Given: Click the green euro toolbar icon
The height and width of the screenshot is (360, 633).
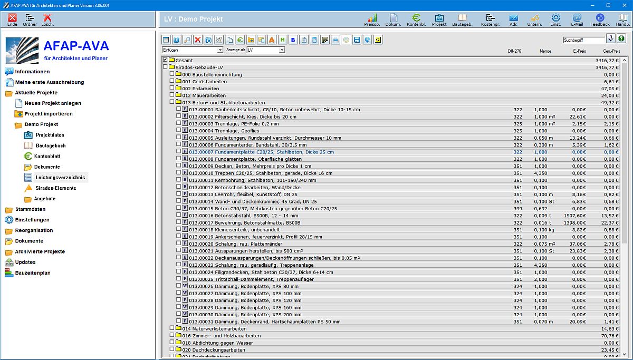Looking at the screenshot, I should pos(239,40).
